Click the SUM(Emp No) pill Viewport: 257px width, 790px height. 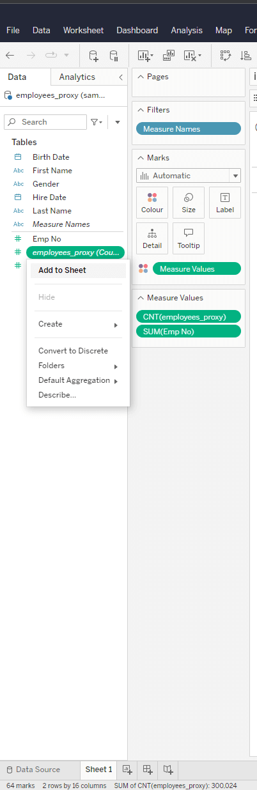click(x=189, y=331)
